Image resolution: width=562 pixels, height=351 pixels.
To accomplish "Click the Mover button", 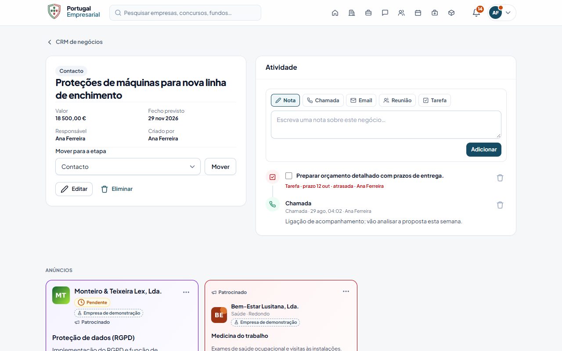I will point(220,167).
